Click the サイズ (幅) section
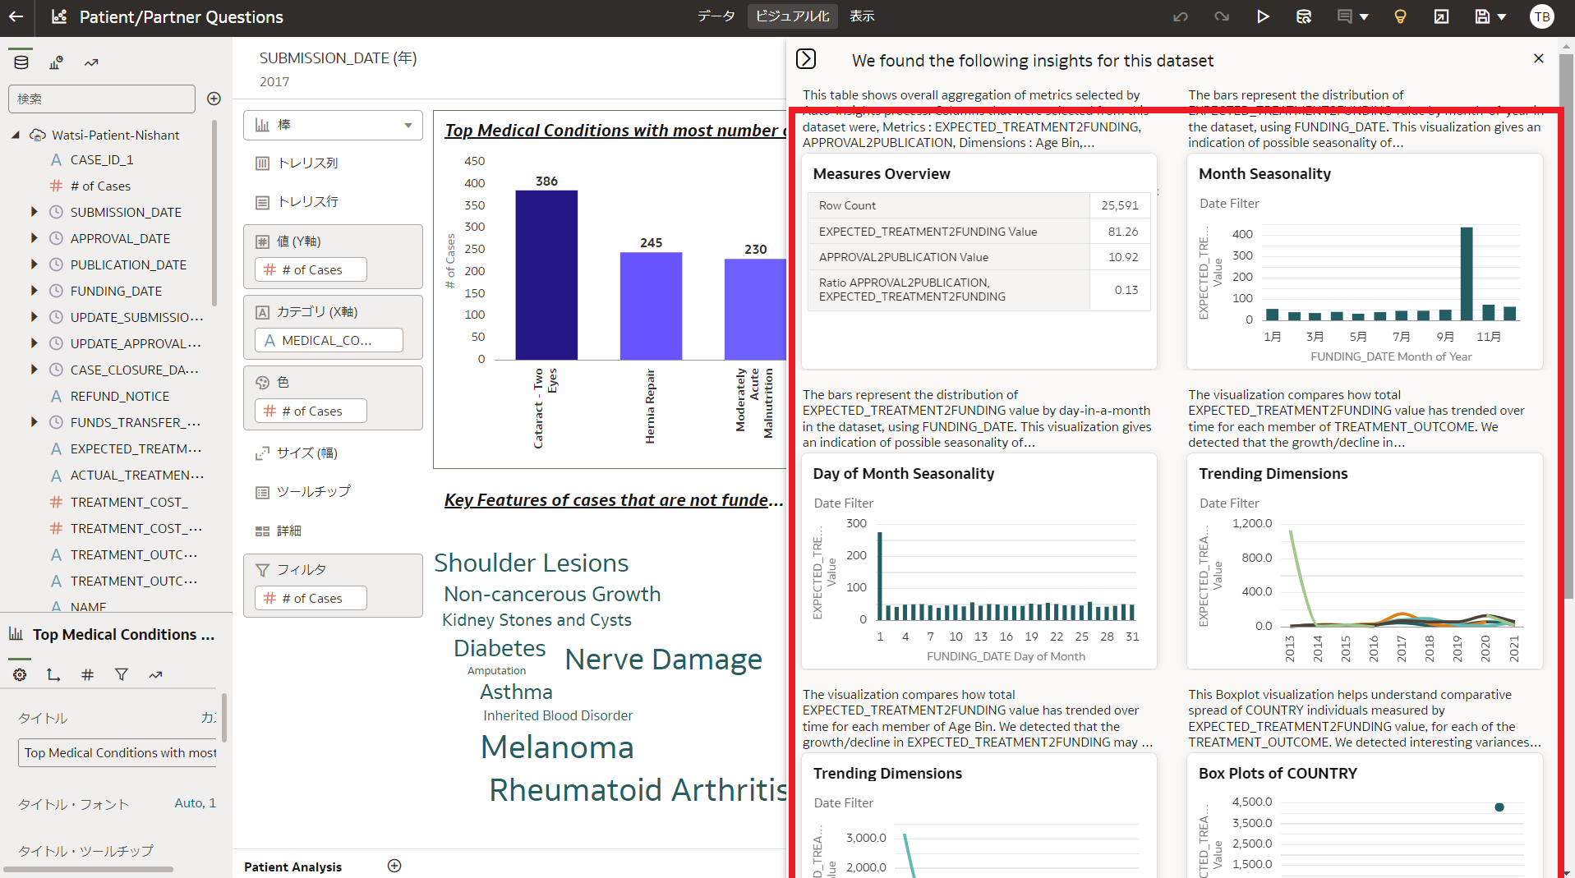 tap(333, 453)
